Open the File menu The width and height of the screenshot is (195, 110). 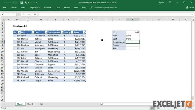(5, 7)
